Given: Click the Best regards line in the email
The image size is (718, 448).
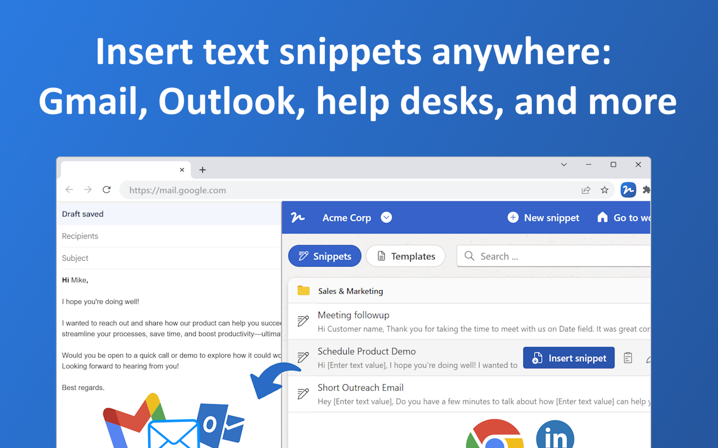Looking at the screenshot, I should click(83, 388).
